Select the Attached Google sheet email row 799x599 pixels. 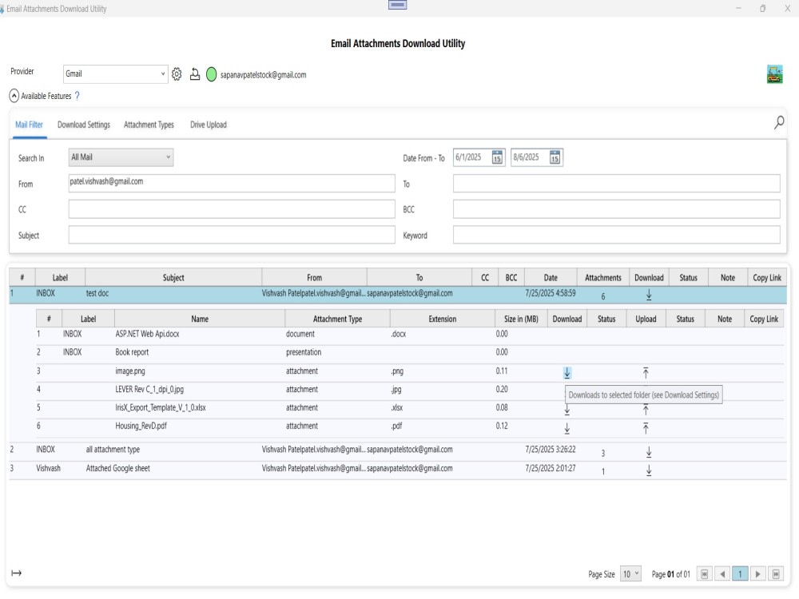[x=397, y=470]
